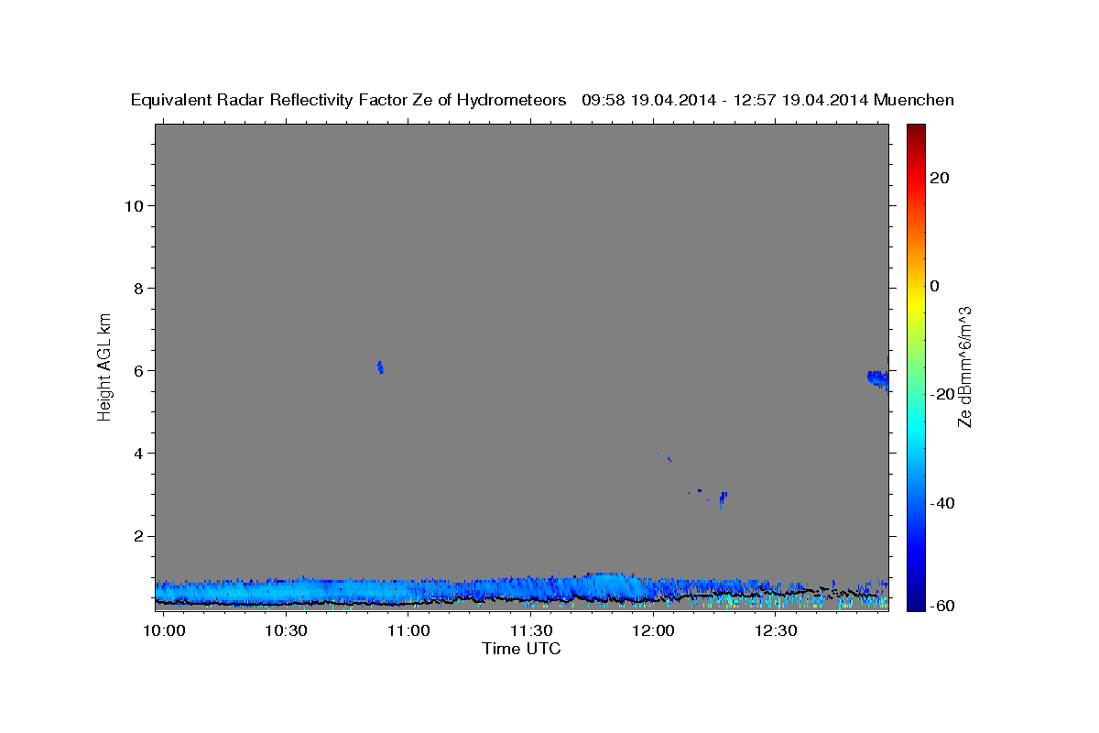1099x733 pixels.
Task: Click the station name 'Muenchen' in the title
Action: 914,100
